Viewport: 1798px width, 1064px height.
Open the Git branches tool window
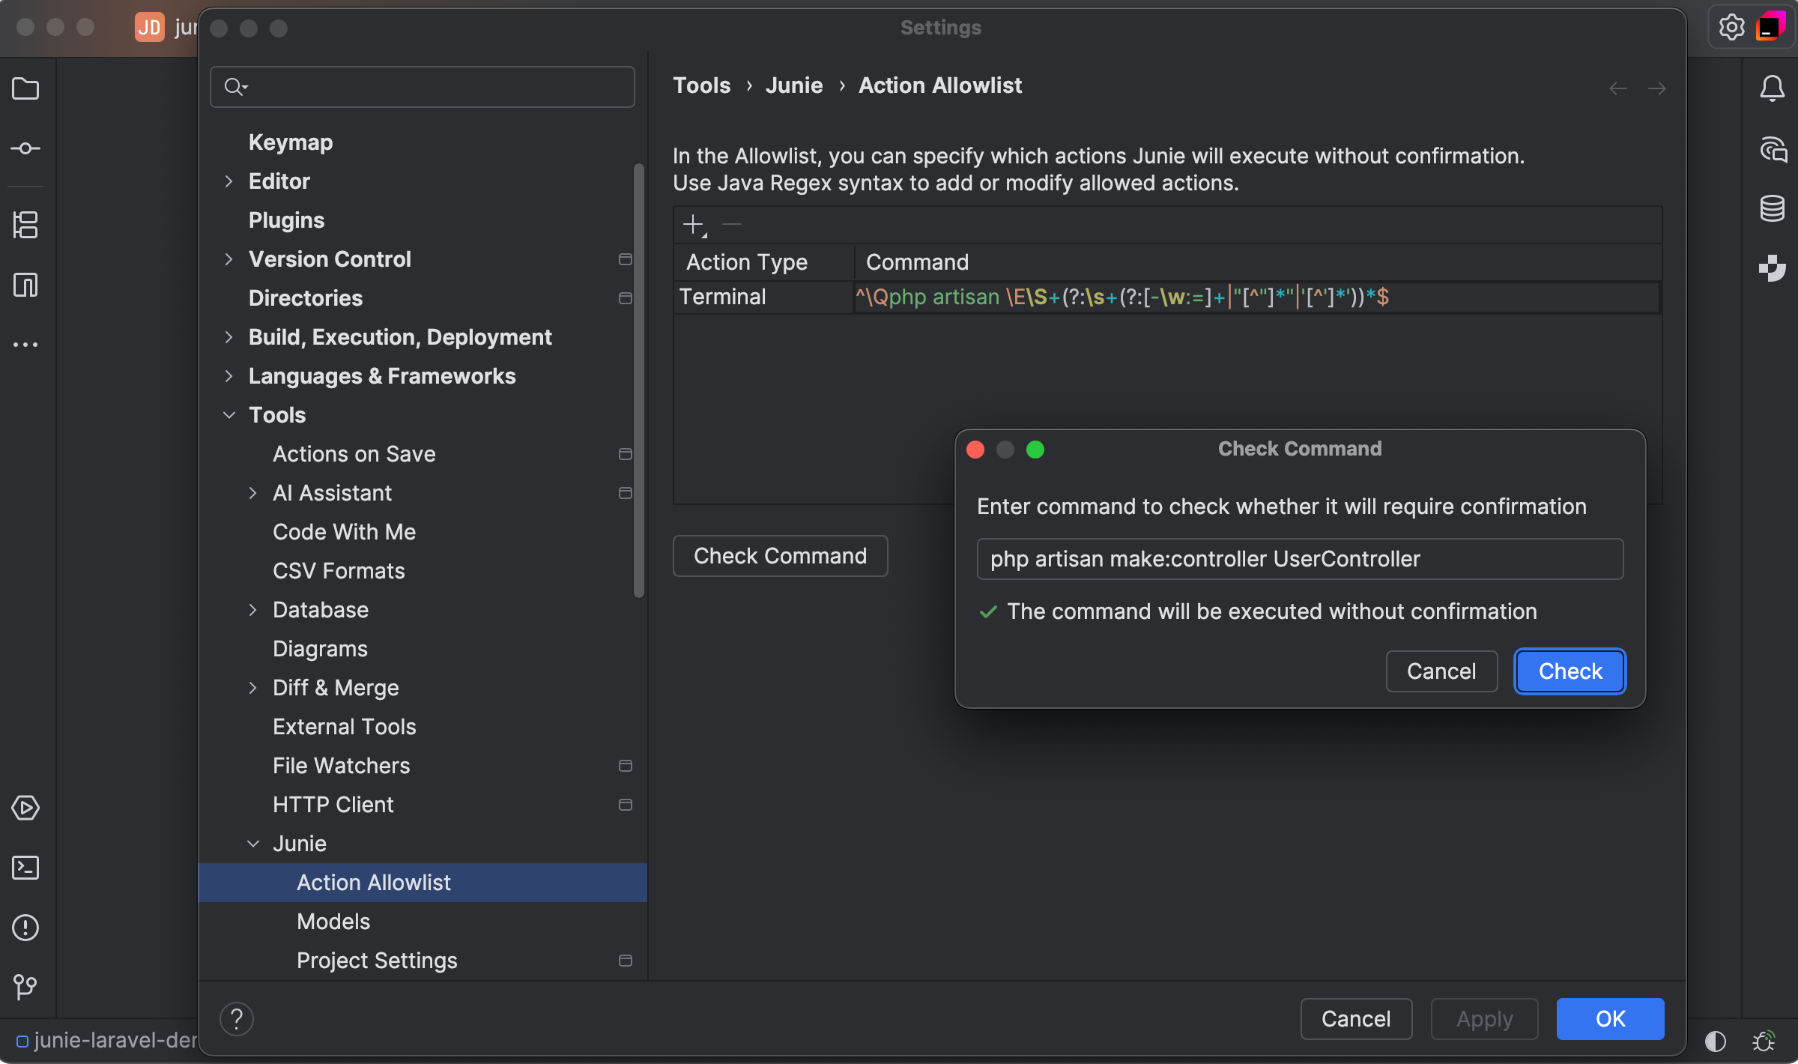(25, 988)
